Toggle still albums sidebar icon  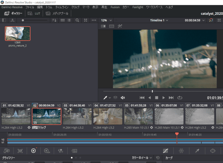4,20
